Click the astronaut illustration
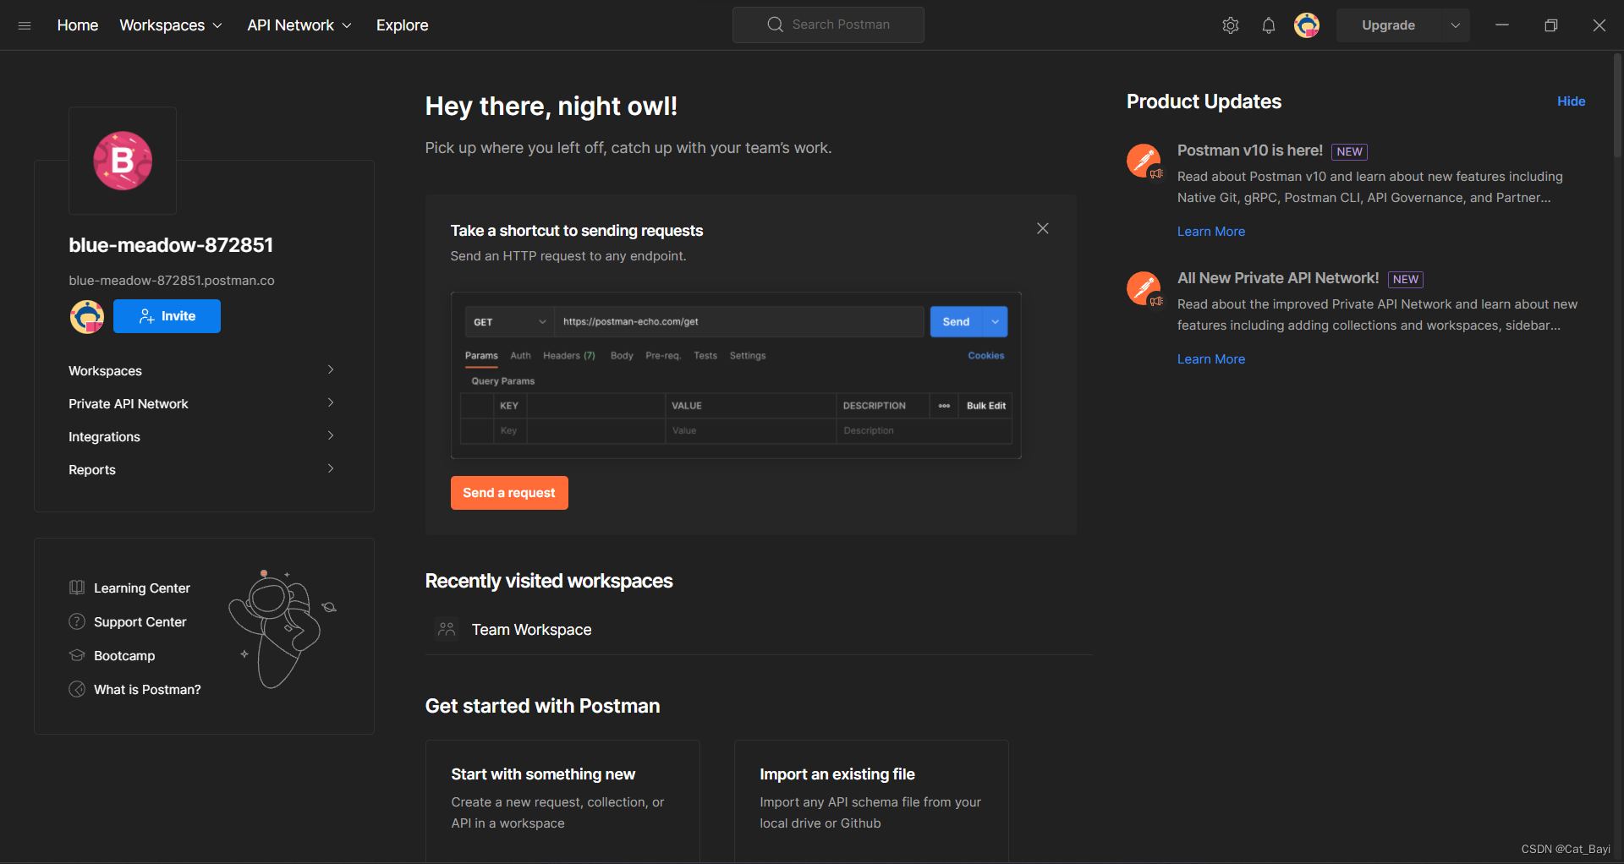Viewport: 1624px width, 864px height. 283,630
